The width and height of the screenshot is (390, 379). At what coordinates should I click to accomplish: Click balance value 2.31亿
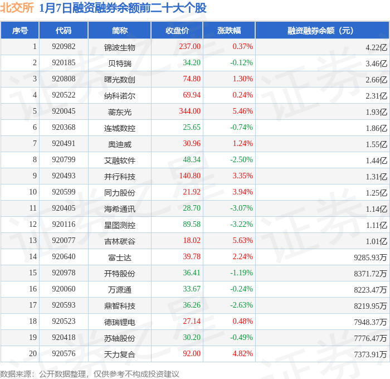(376, 96)
